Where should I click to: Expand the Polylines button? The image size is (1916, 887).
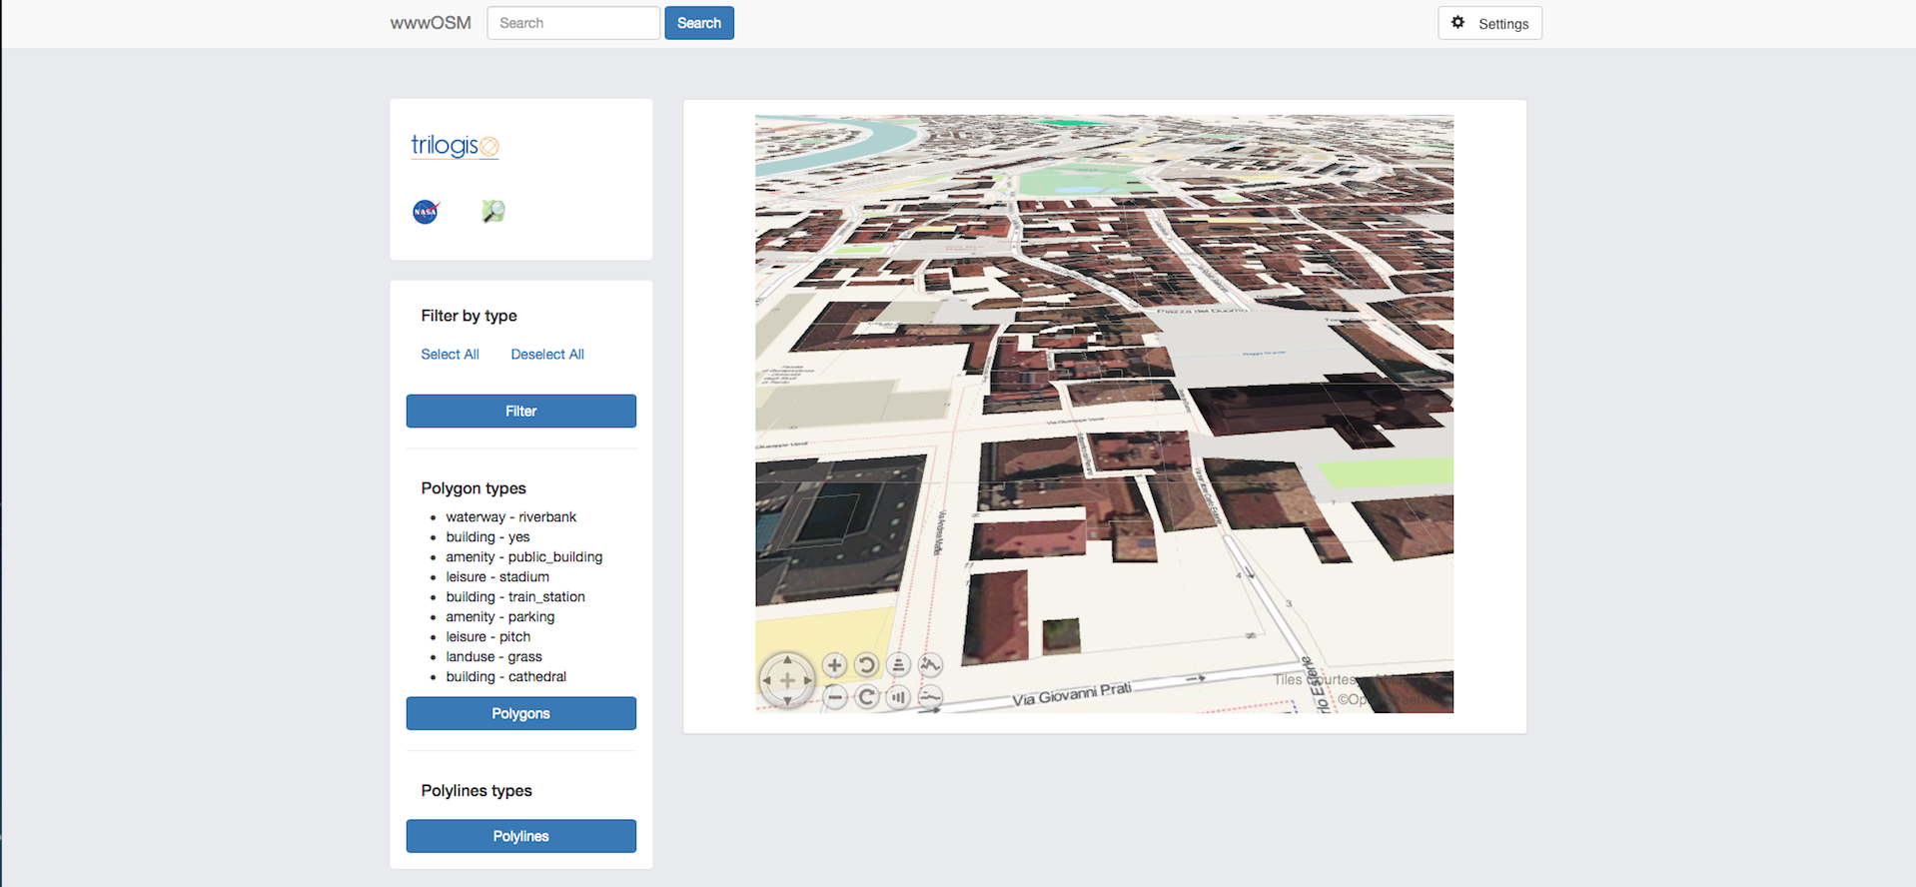click(x=520, y=836)
